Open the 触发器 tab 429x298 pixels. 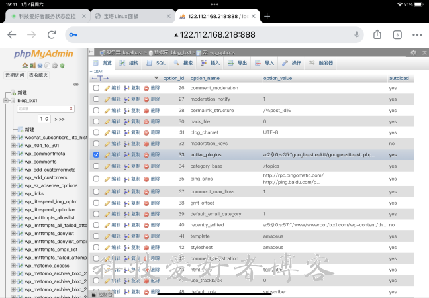pyautogui.click(x=322, y=63)
